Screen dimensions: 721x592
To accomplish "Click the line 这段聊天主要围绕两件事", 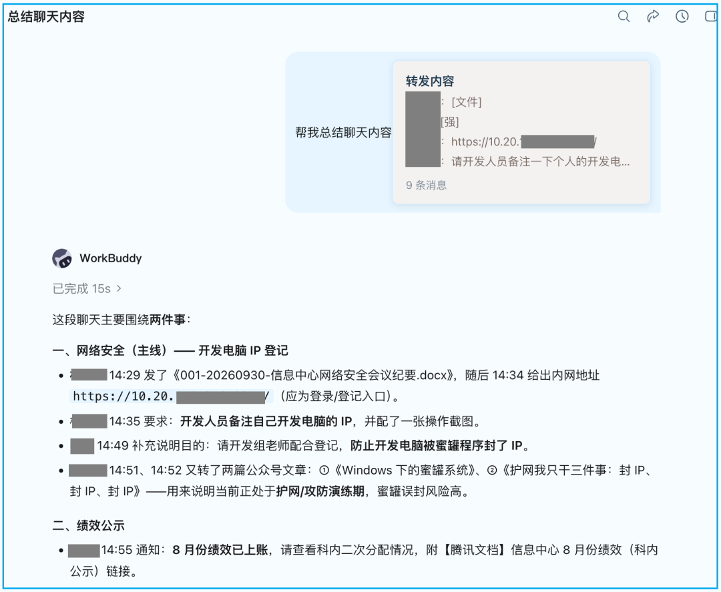I will pos(121,320).
